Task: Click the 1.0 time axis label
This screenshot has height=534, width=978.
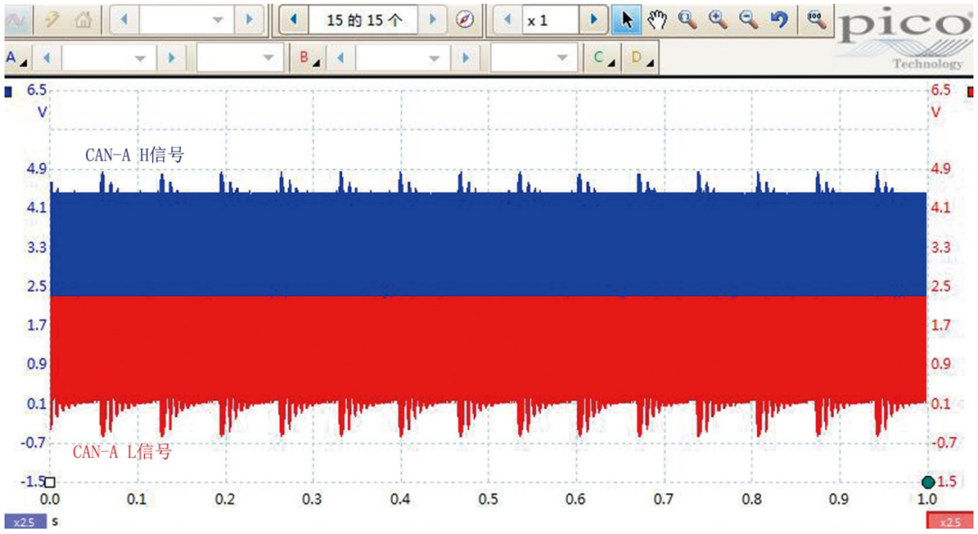Action: (x=927, y=500)
